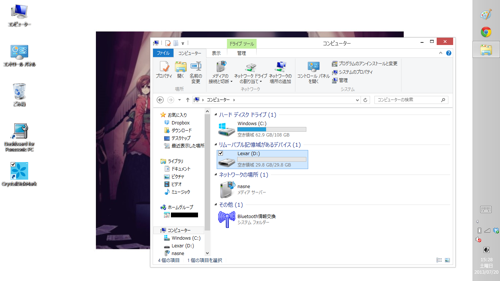Open the ドキュメント library
The width and height of the screenshot is (500, 281).
coord(177,169)
